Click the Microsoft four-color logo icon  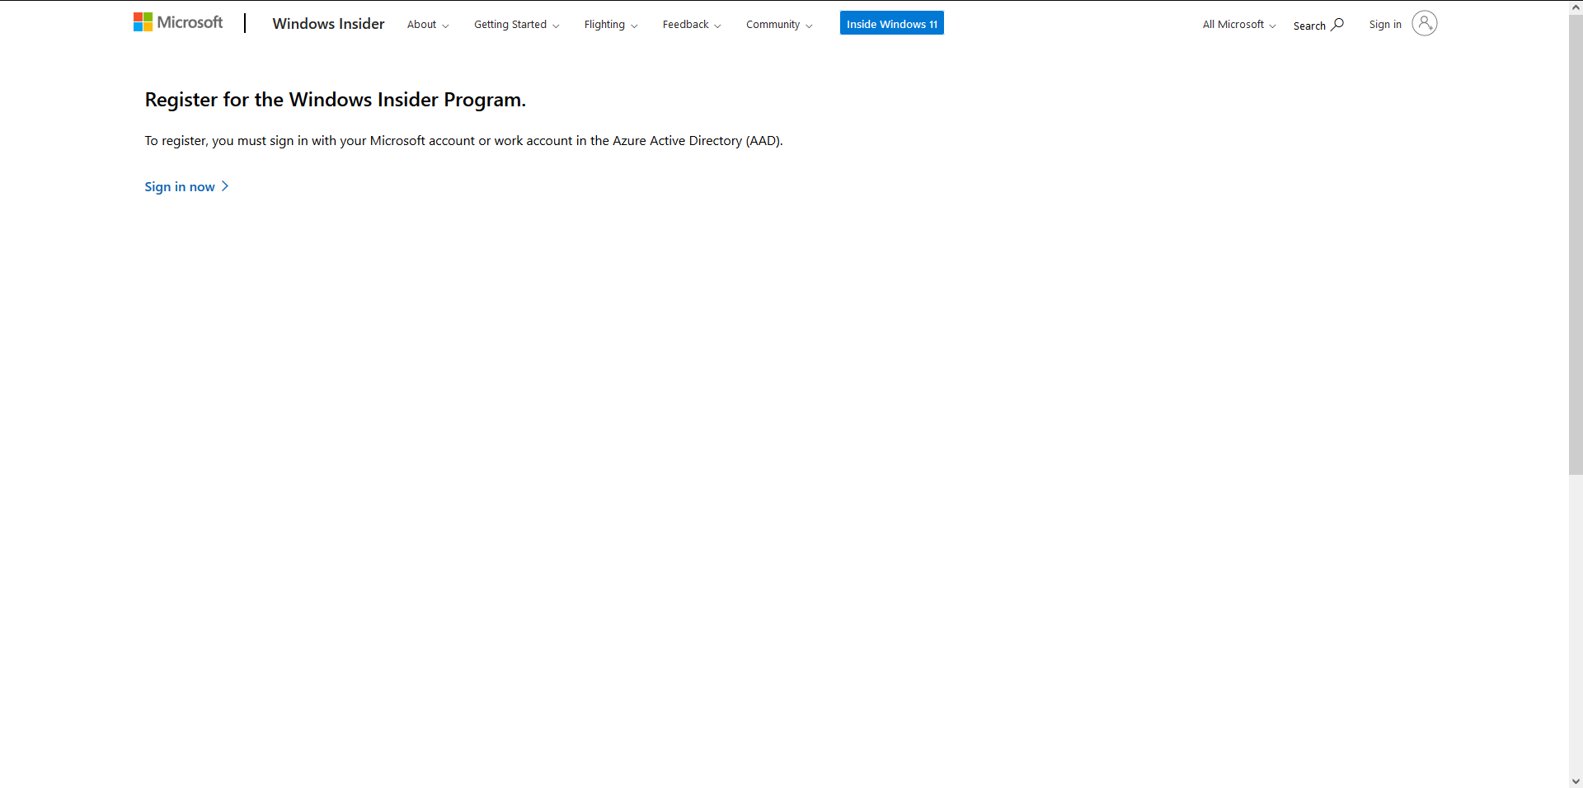point(143,22)
